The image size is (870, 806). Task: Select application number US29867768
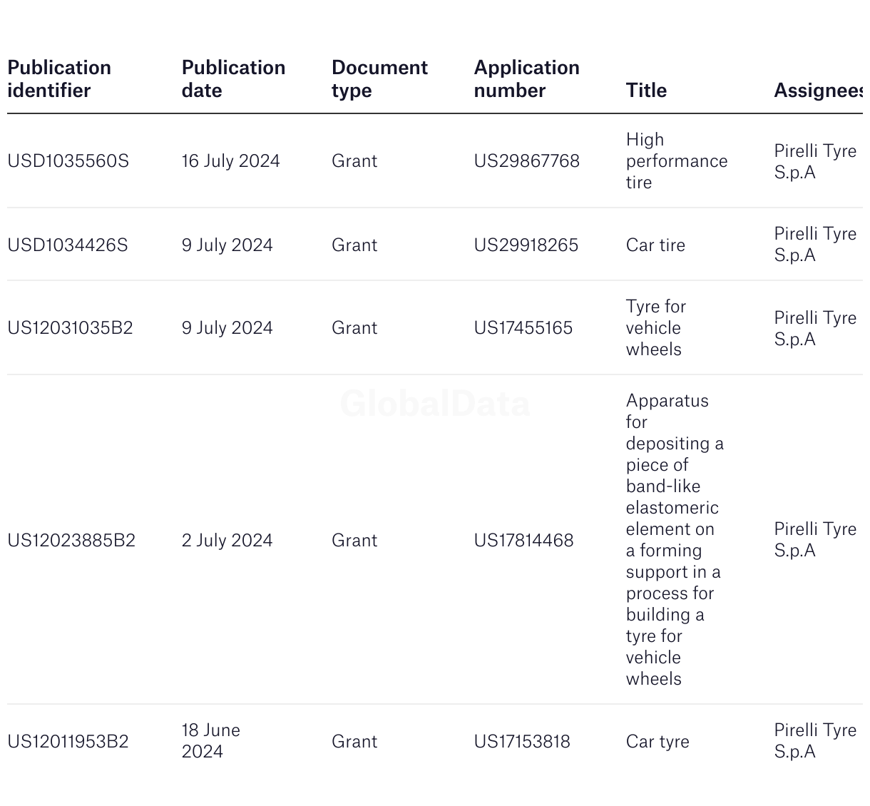pyautogui.click(x=527, y=161)
